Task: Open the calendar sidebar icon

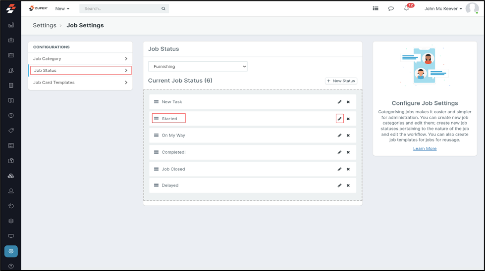Action: pos(11,55)
